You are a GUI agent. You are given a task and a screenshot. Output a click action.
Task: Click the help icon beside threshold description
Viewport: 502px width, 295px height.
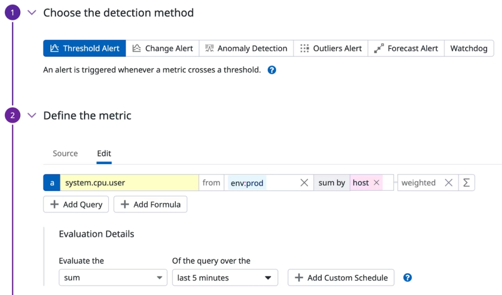coord(272,70)
